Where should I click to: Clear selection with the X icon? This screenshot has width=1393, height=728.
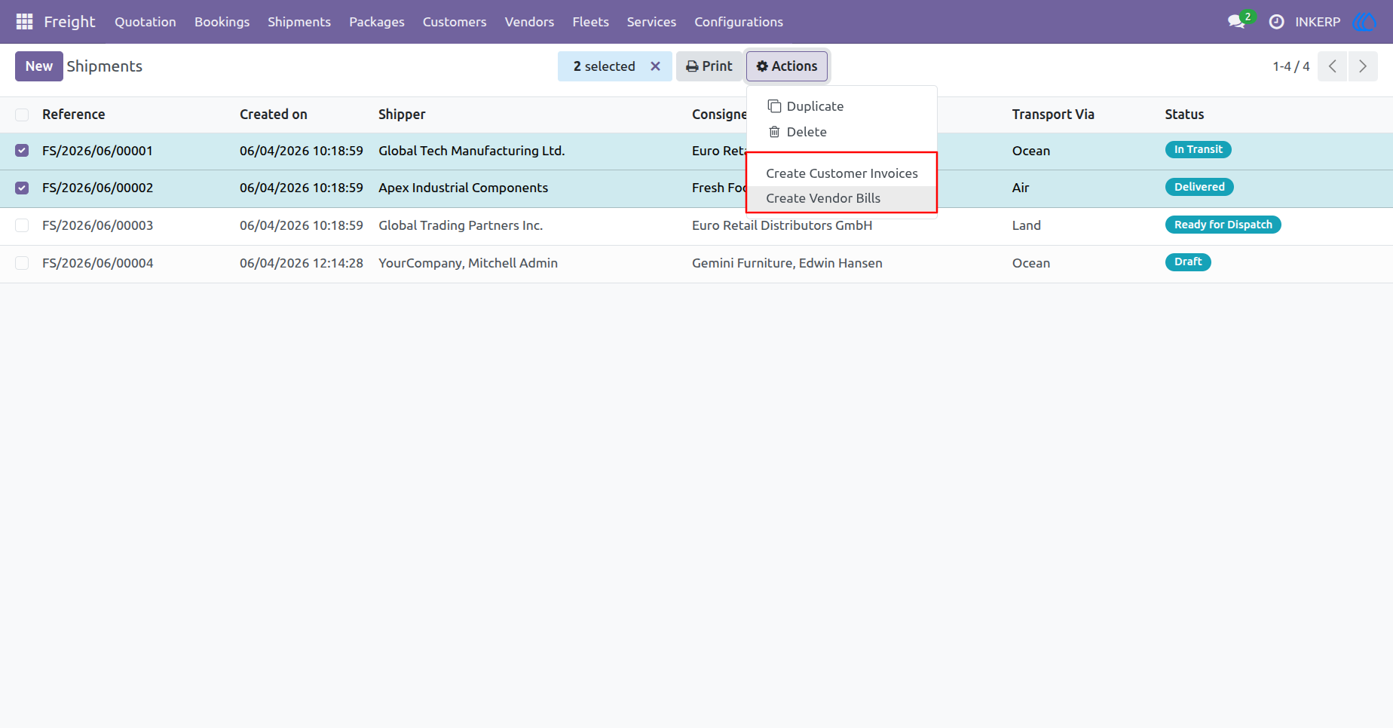click(x=655, y=66)
